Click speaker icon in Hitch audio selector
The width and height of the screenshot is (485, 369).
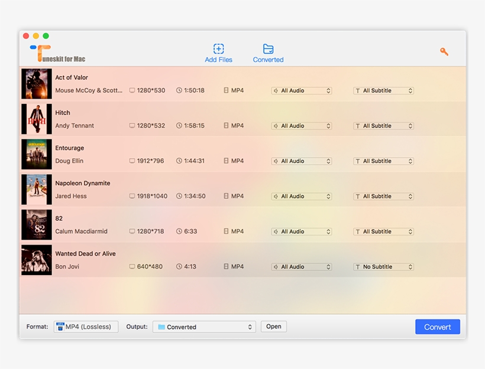pyautogui.click(x=276, y=126)
